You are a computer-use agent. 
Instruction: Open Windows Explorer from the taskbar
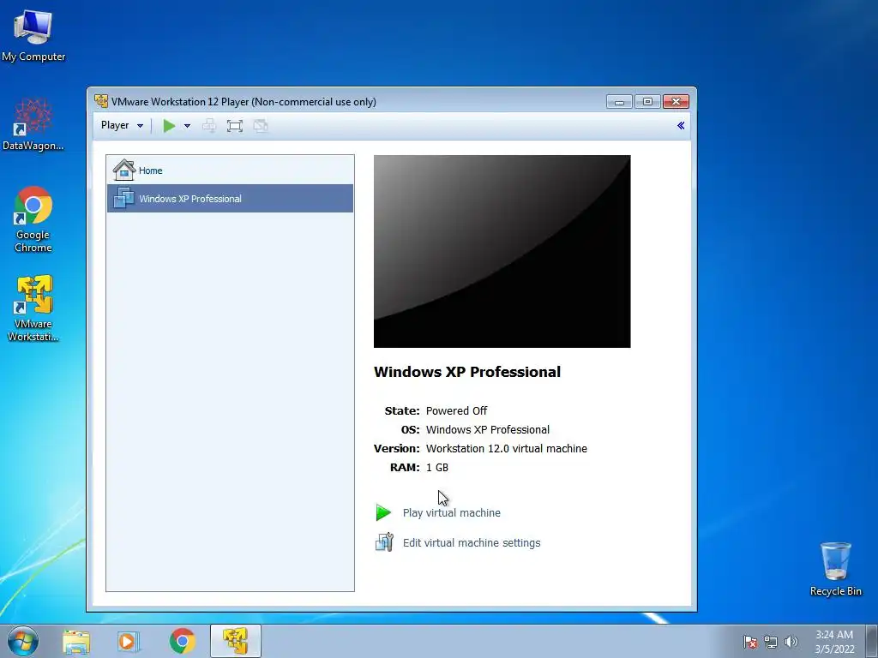[76, 641]
